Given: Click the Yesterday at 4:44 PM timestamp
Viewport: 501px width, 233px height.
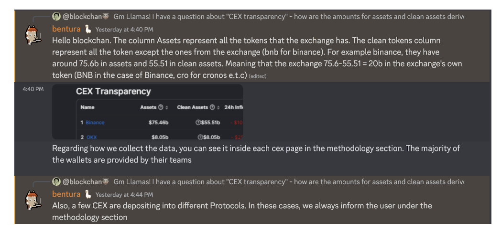Looking at the screenshot, I should pyautogui.click(x=124, y=195).
